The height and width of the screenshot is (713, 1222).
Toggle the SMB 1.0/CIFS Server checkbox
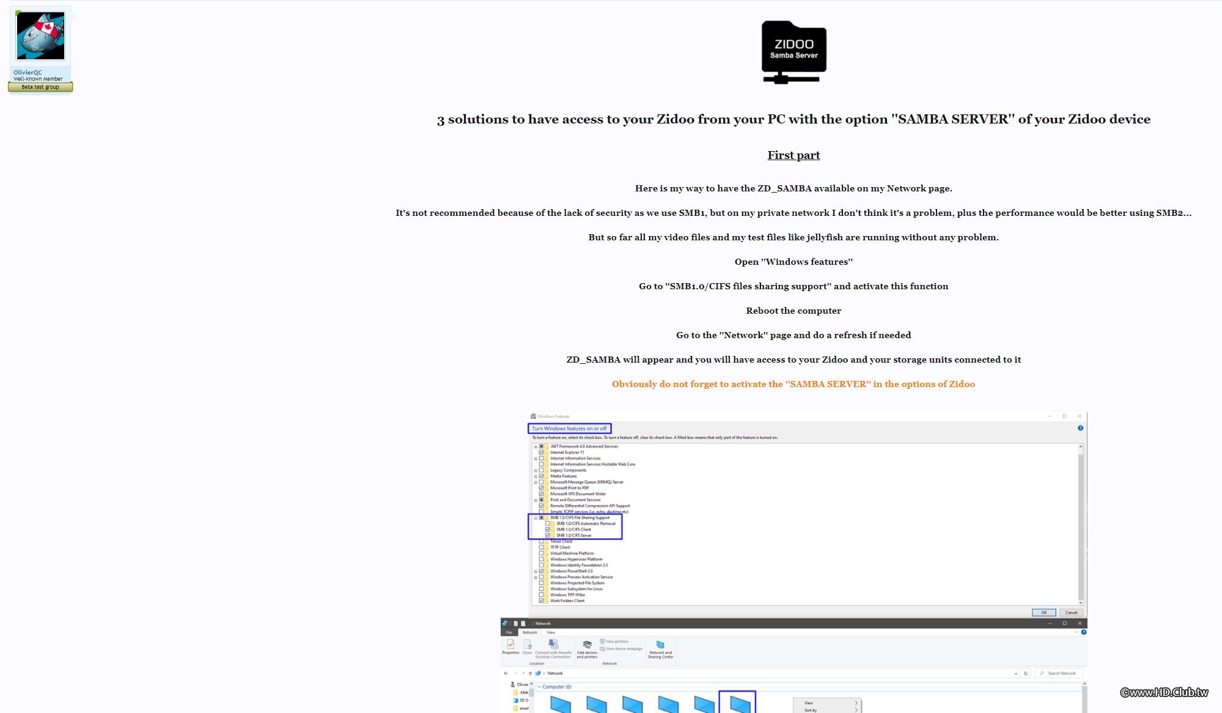click(x=547, y=536)
